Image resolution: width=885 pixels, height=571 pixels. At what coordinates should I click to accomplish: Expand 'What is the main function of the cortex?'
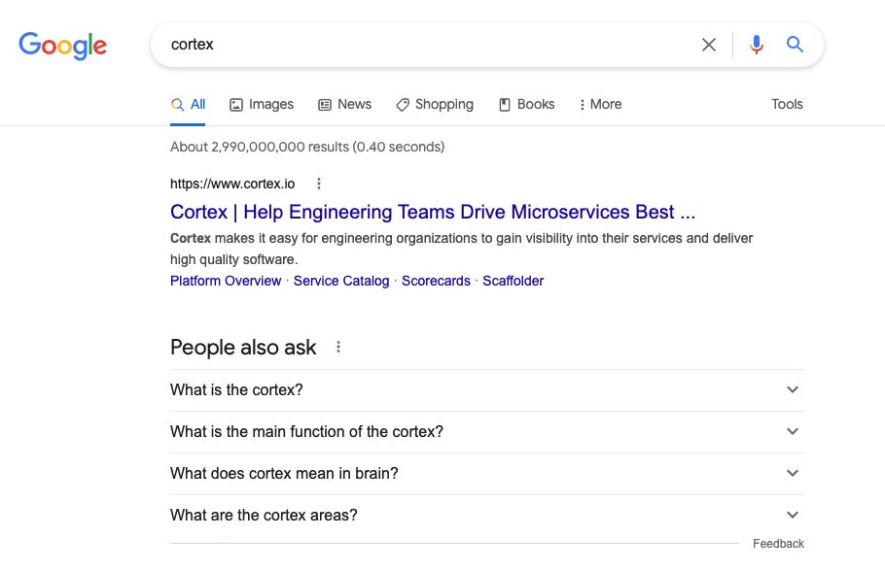click(x=487, y=432)
